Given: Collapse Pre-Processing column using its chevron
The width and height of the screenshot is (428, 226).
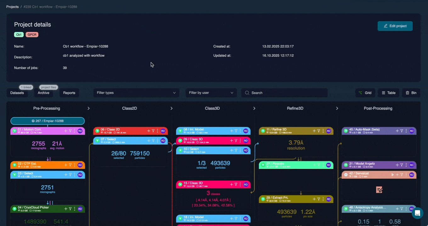Looking at the screenshot, I should (x=88, y=108).
